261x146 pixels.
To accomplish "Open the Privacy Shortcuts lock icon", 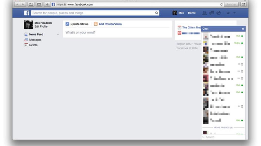I will pos(229,13).
